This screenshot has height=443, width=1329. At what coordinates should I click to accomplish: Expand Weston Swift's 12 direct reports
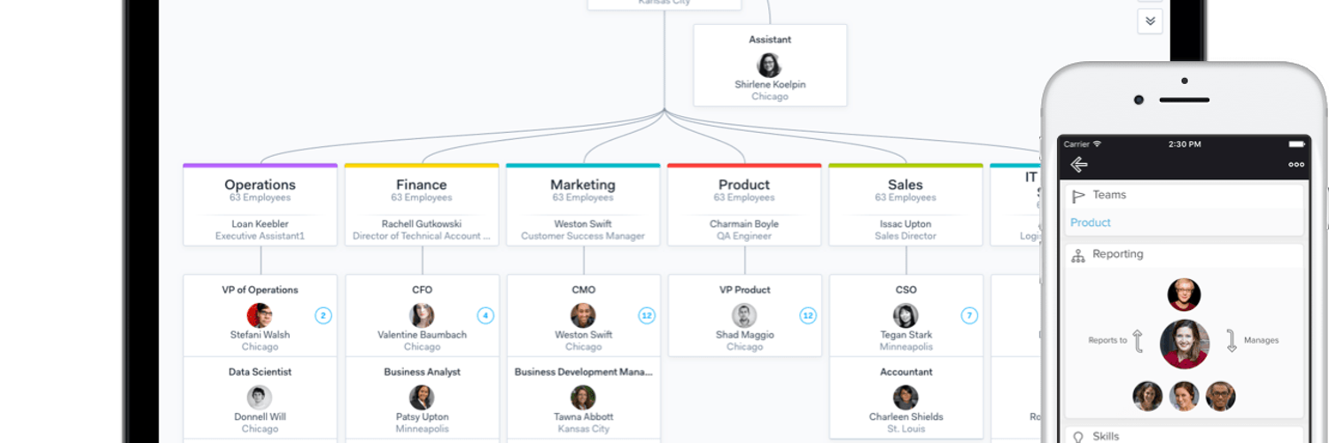tap(647, 315)
